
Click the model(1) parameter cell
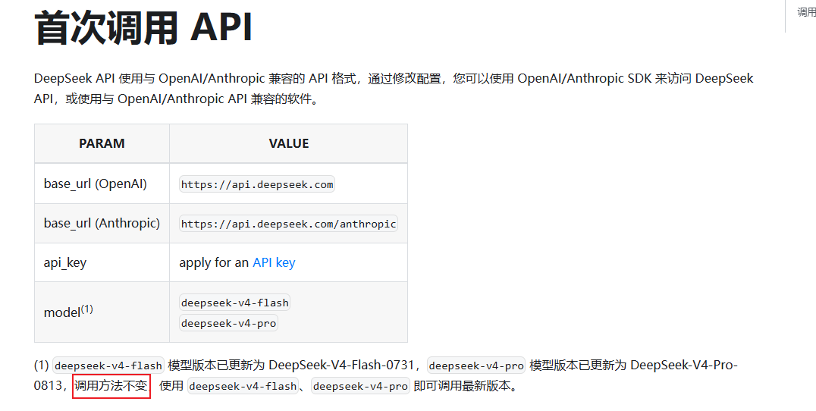pyautogui.click(x=102, y=312)
